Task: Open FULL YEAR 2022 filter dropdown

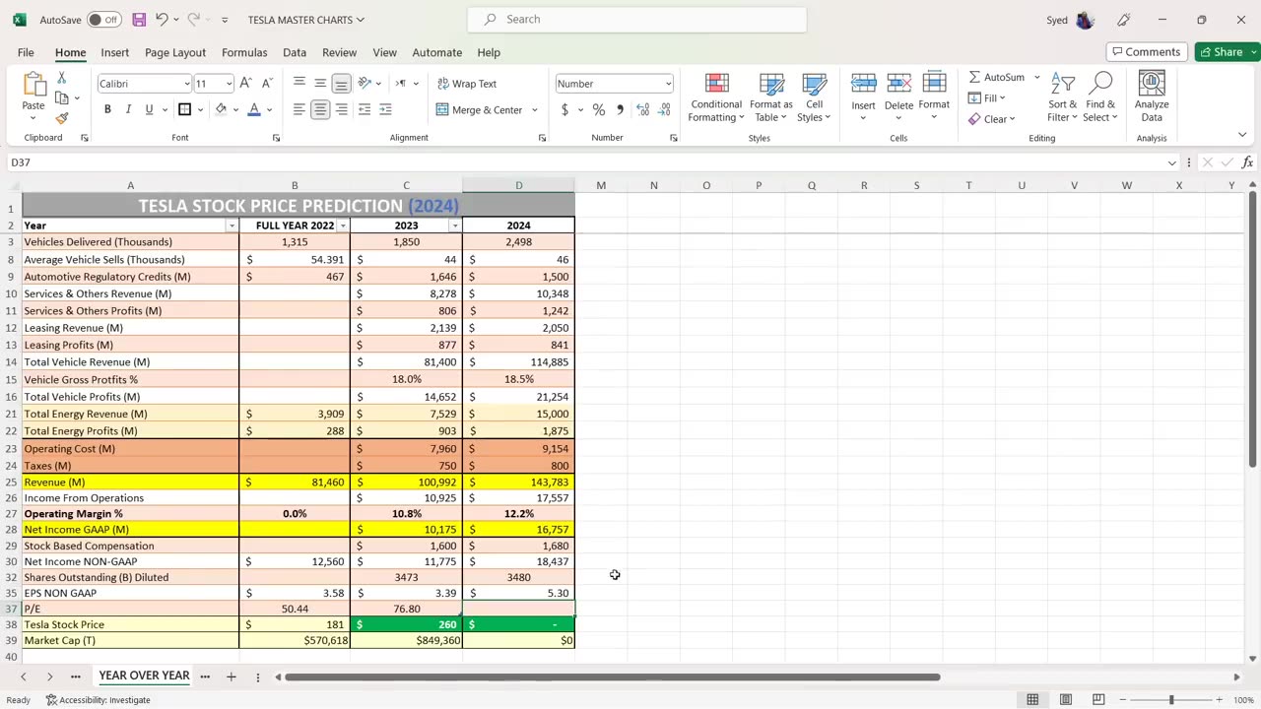Action: click(343, 226)
